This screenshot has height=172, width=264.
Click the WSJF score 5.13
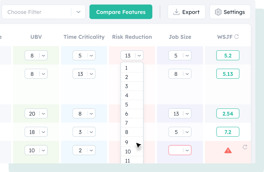pos(228,74)
